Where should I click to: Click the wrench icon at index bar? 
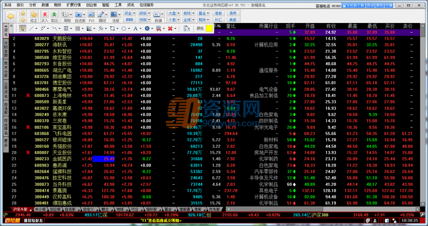[x=423, y=215]
